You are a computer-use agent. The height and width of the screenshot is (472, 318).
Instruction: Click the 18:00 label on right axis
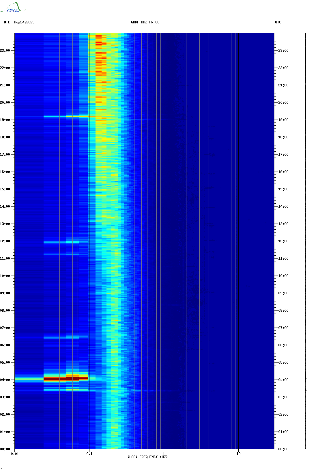[283, 137]
